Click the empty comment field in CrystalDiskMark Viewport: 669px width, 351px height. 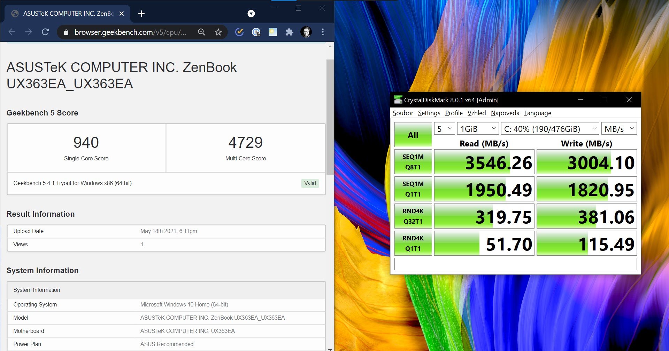click(515, 264)
